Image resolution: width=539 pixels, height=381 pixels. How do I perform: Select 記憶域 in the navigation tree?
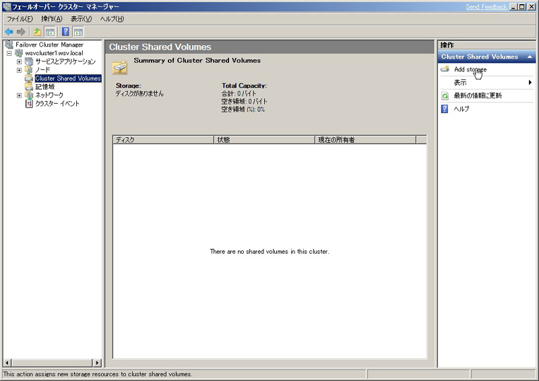click(44, 87)
